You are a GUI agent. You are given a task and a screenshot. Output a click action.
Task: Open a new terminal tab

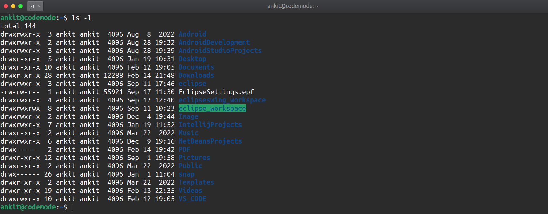click(31, 6)
